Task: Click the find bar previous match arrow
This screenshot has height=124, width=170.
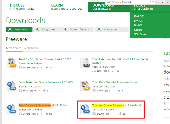Action: (157, 2)
